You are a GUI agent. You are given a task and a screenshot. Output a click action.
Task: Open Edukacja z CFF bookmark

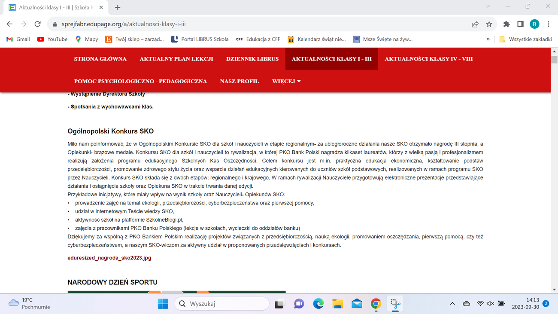click(x=258, y=39)
